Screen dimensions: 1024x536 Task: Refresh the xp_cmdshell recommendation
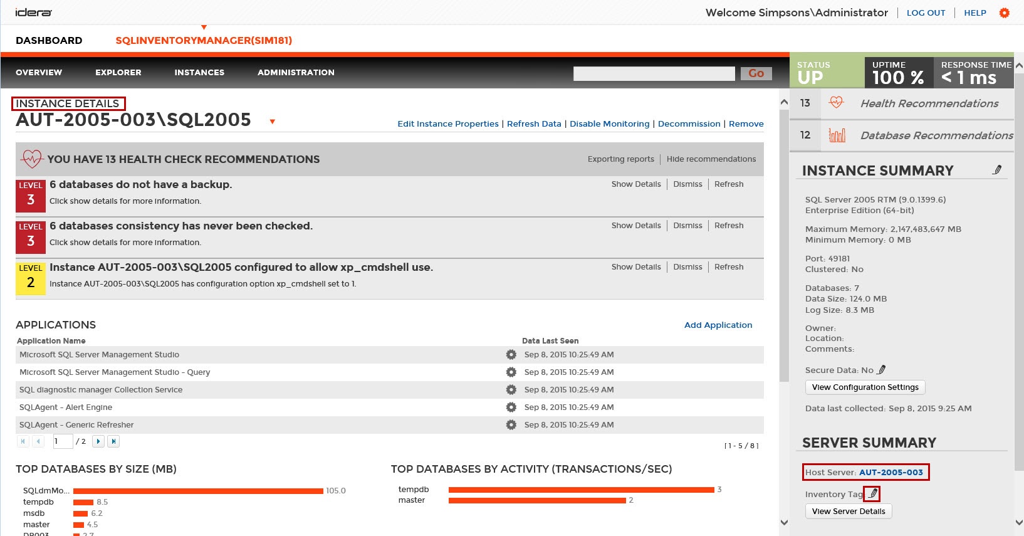[729, 267]
